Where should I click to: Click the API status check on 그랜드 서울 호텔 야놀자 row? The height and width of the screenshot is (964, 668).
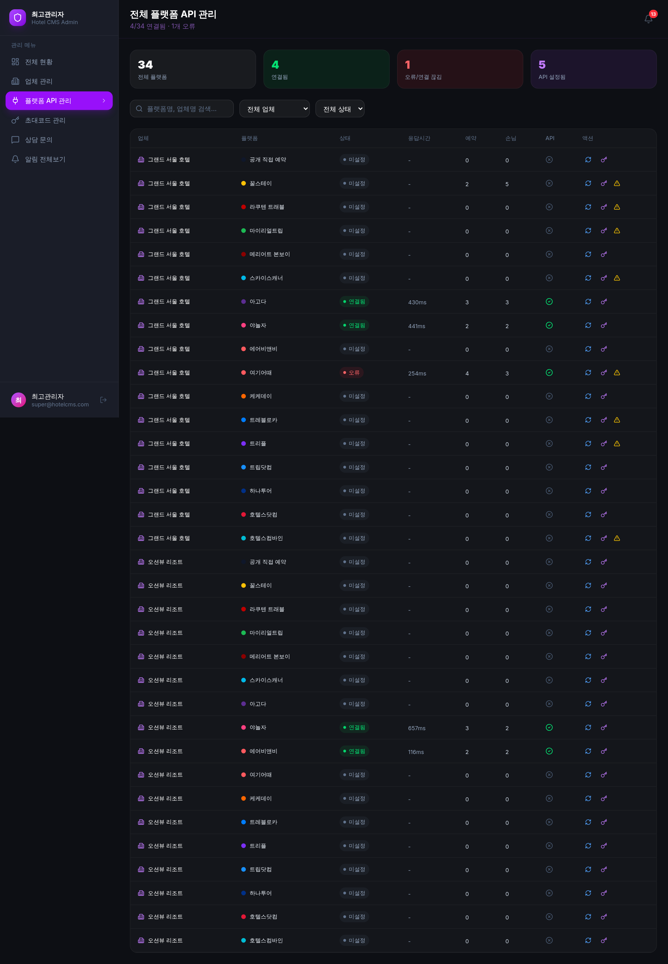point(549,325)
